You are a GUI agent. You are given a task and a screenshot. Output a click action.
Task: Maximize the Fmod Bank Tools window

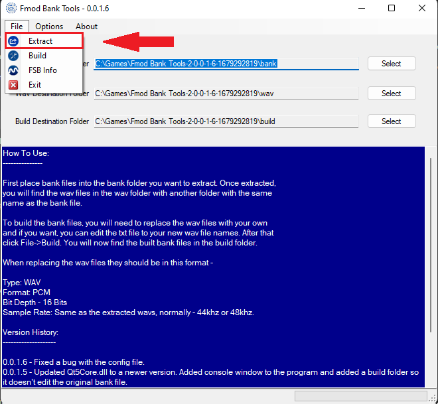click(392, 8)
